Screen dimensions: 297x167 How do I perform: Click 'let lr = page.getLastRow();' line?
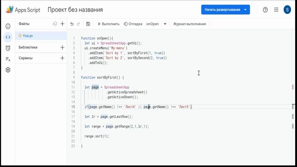(x=109, y=116)
